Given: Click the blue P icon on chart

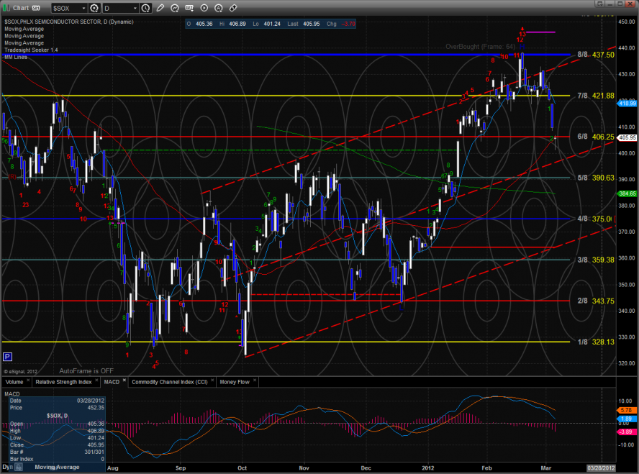Looking at the screenshot, I should coord(8,356).
